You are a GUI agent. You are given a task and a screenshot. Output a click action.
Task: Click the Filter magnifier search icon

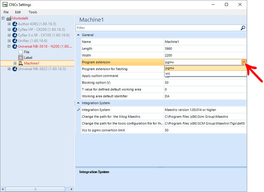(243, 28)
